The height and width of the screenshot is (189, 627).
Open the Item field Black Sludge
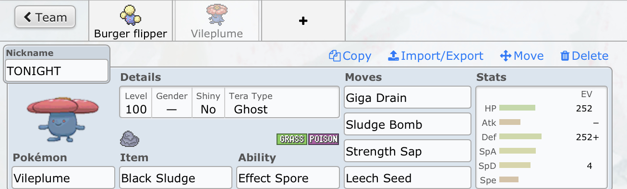tap(176, 178)
